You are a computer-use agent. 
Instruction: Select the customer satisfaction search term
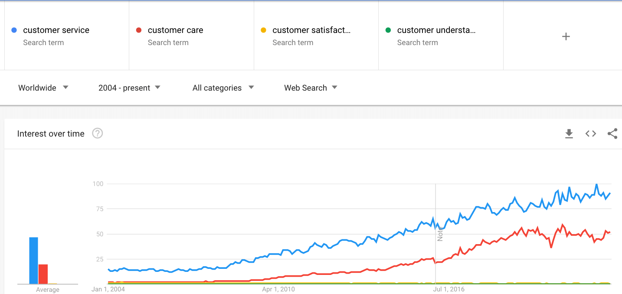click(x=311, y=30)
